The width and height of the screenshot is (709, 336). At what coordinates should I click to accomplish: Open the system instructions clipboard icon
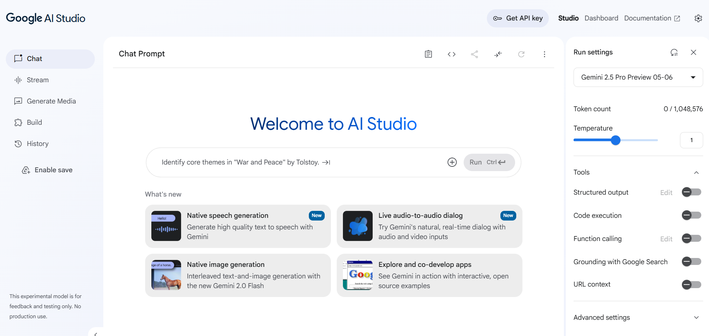428,54
